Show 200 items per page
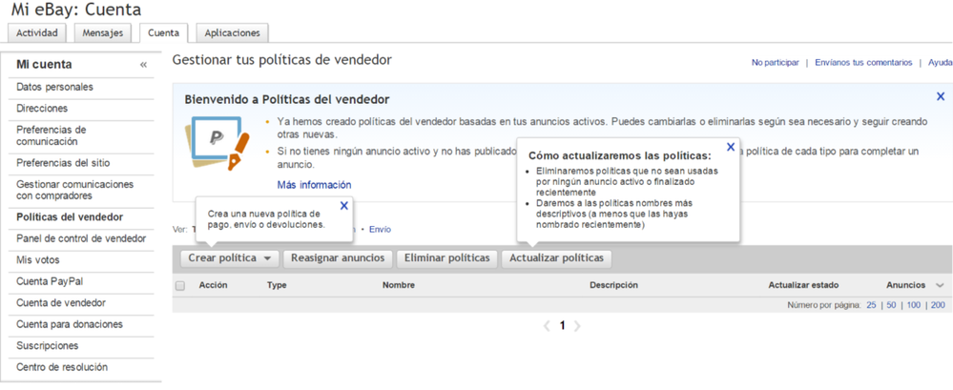Image resolution: width=953 pixels, height=390 pixels. click(938, 305)
